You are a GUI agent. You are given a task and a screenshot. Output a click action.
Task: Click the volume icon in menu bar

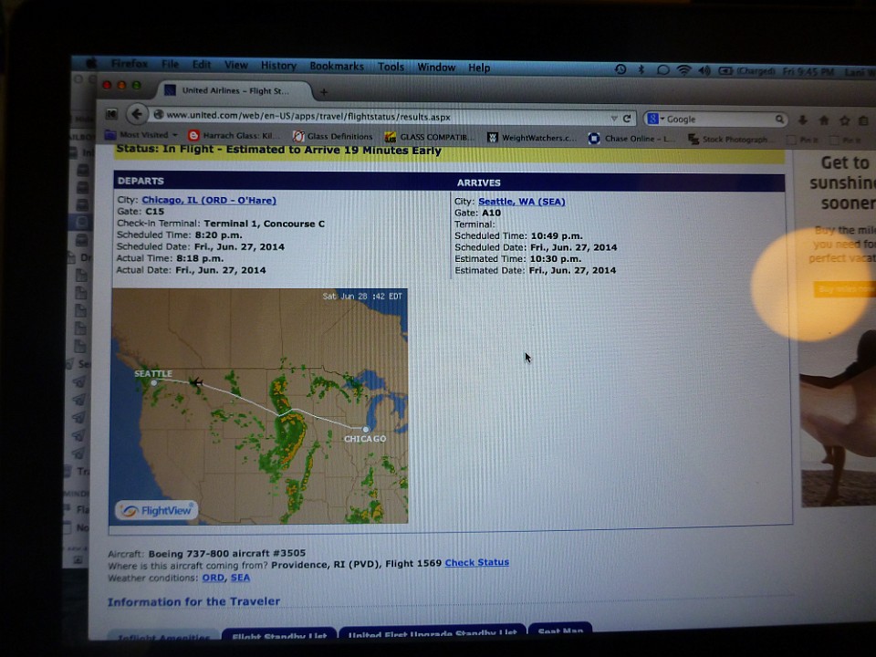pos(704,70)
